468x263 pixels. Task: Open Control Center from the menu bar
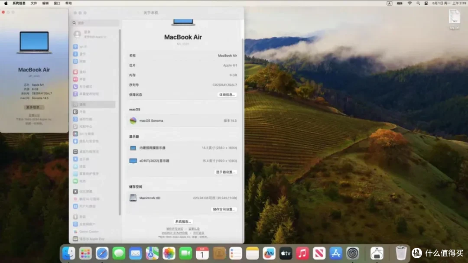(426, 3)
